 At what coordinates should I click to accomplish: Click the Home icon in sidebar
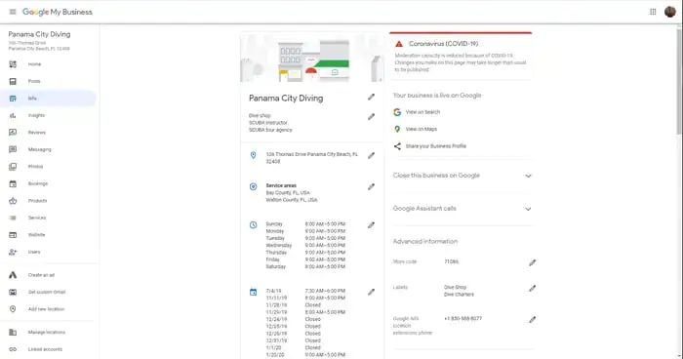13,64
